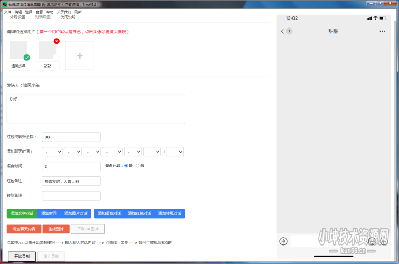Switch to the 外观设置 tab
The width and height of the screenshot is (399, 264).
(17, 17)
